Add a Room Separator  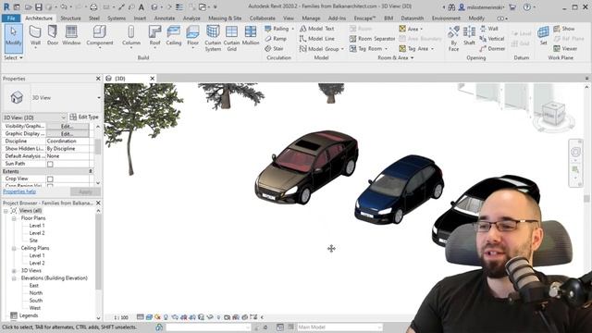tap(372, 39)
